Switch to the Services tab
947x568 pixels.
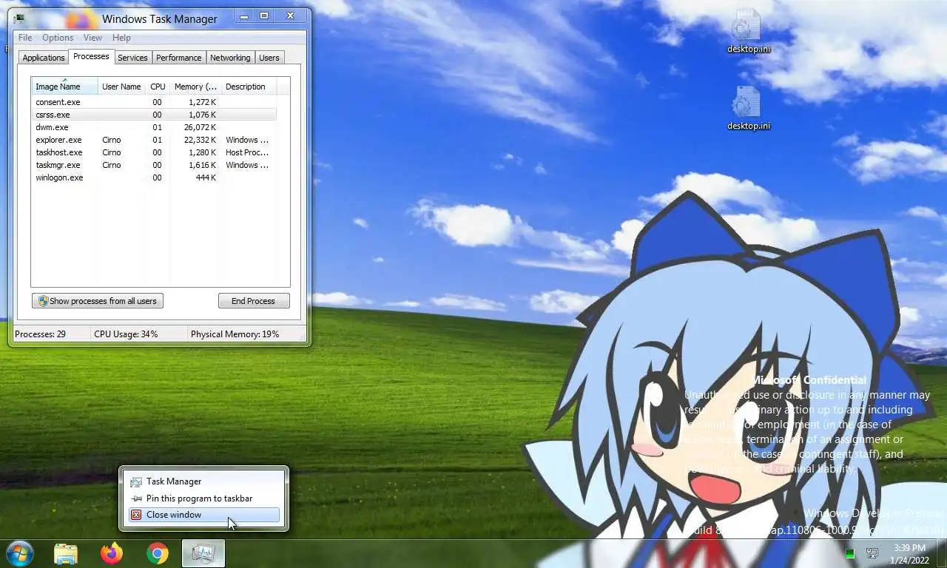pyautogui.click(x=132, y=58)
